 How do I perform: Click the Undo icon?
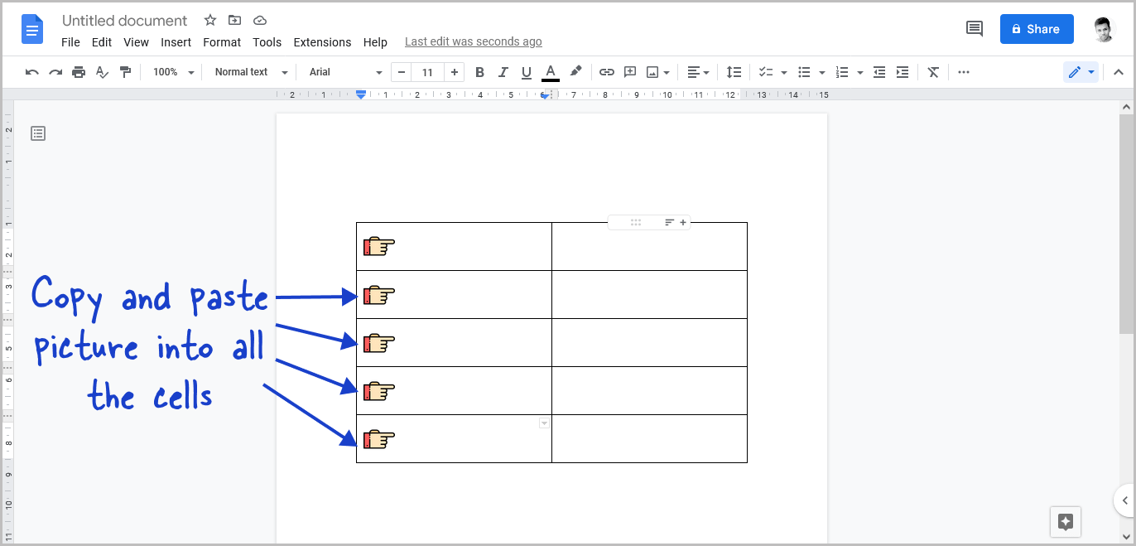pos(31,72)
